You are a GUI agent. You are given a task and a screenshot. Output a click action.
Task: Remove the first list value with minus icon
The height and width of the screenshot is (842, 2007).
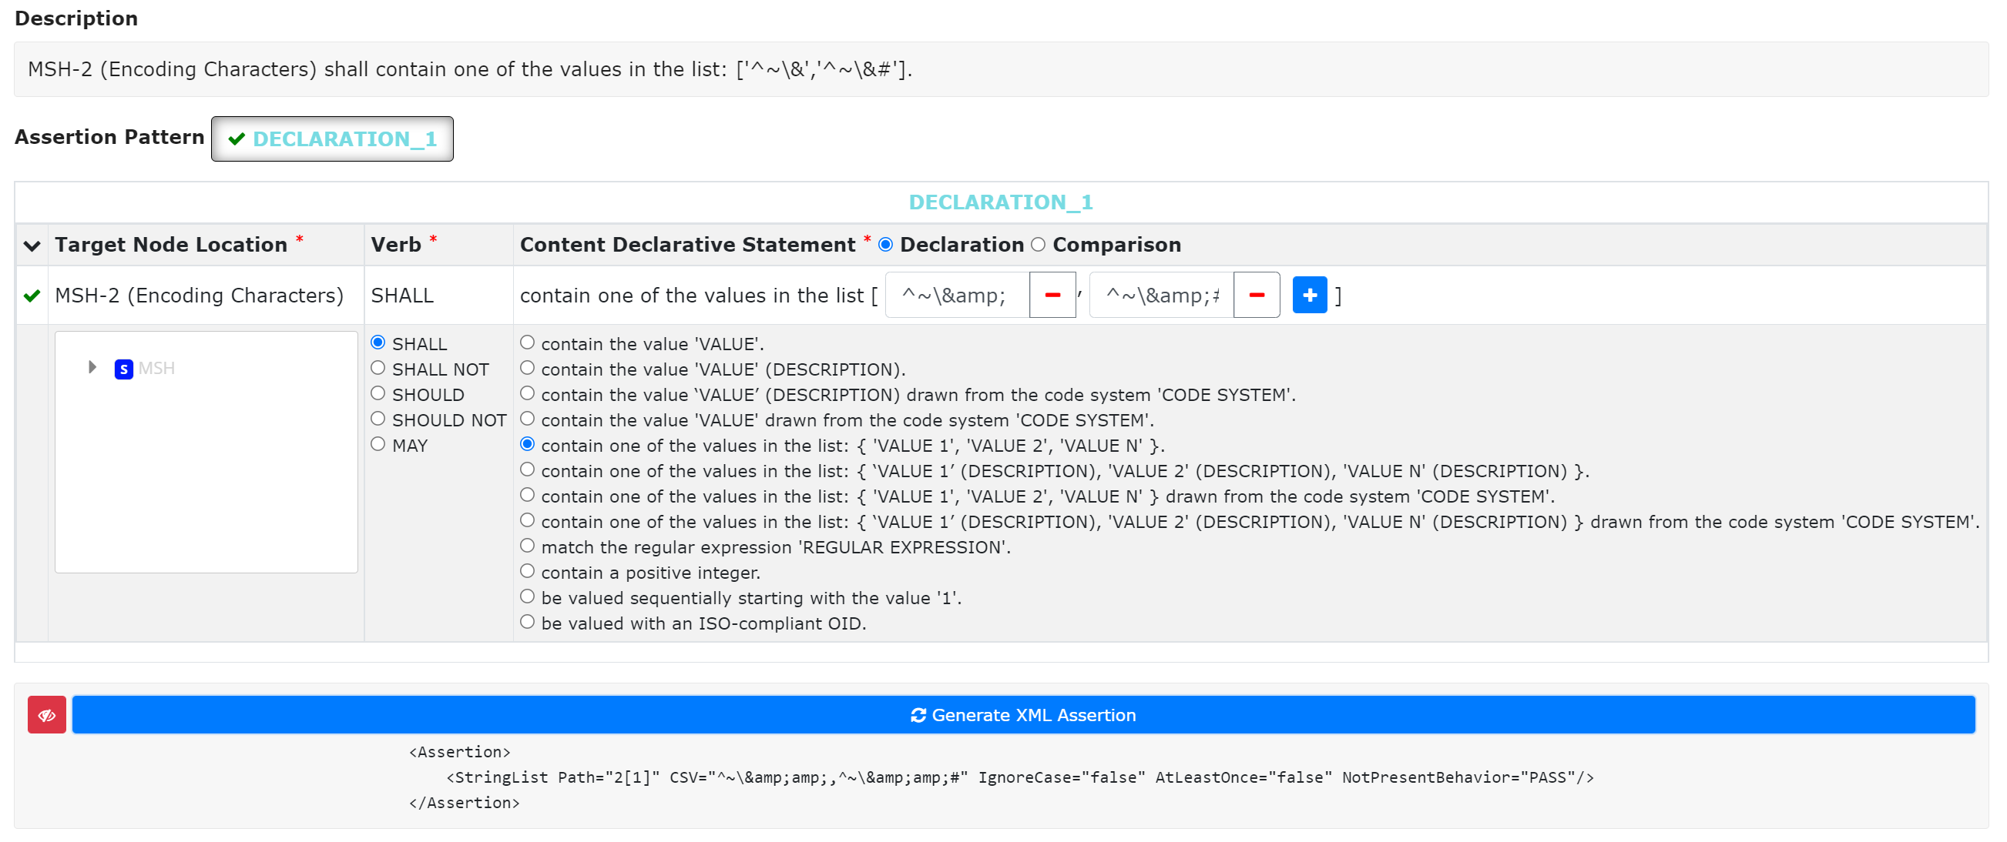tap(1052, 295)
